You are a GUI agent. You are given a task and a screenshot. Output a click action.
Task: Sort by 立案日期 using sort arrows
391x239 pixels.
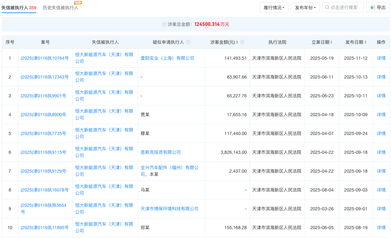(331, 42)
